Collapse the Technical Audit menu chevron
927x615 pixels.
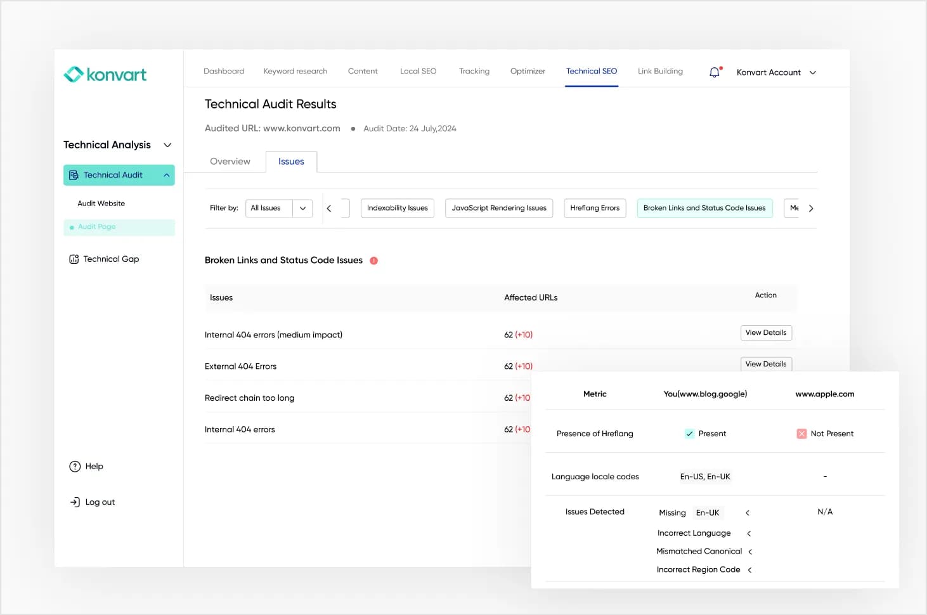pyautogui.click(x=167, y=175)
